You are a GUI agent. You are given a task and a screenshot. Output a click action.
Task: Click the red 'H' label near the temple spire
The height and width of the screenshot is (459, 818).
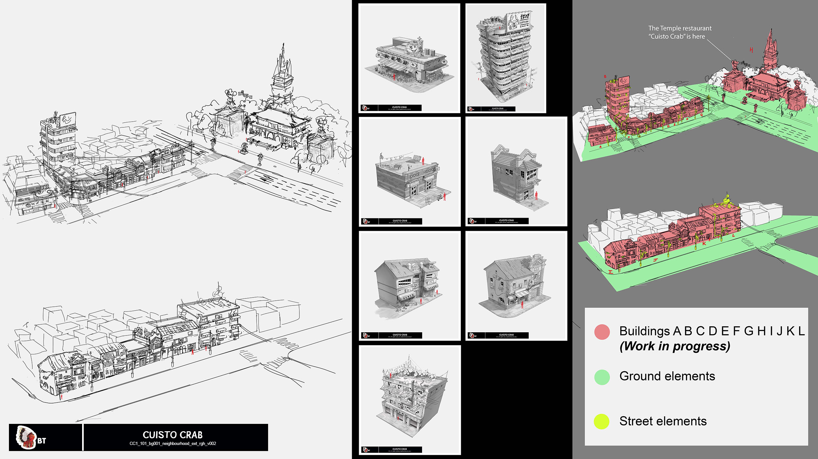[751, 50]
